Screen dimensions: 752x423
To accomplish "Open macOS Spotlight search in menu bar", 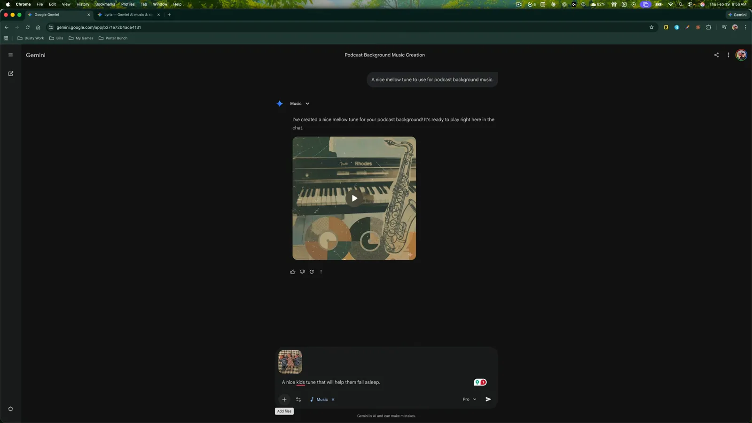I will 681,4.
